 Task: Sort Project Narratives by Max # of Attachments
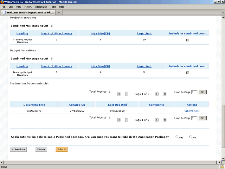[57, 33]
